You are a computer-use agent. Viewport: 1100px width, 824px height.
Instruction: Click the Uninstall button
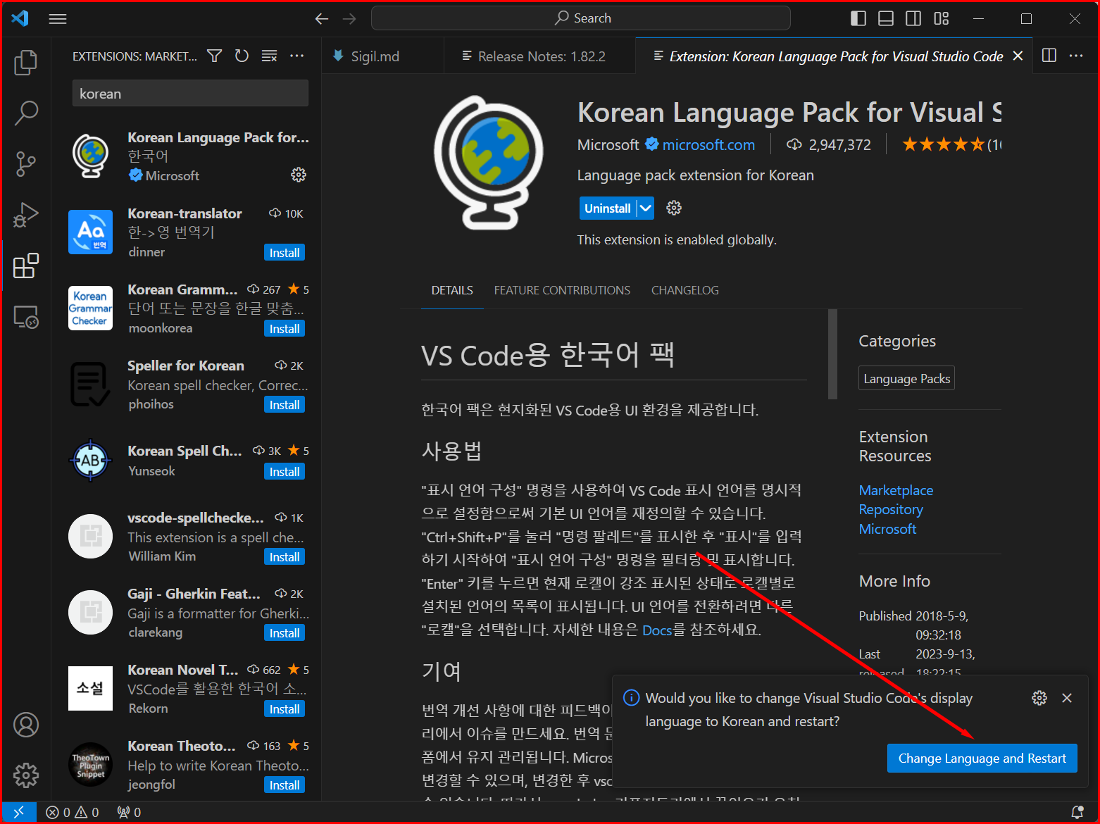[x=607, y=208]
